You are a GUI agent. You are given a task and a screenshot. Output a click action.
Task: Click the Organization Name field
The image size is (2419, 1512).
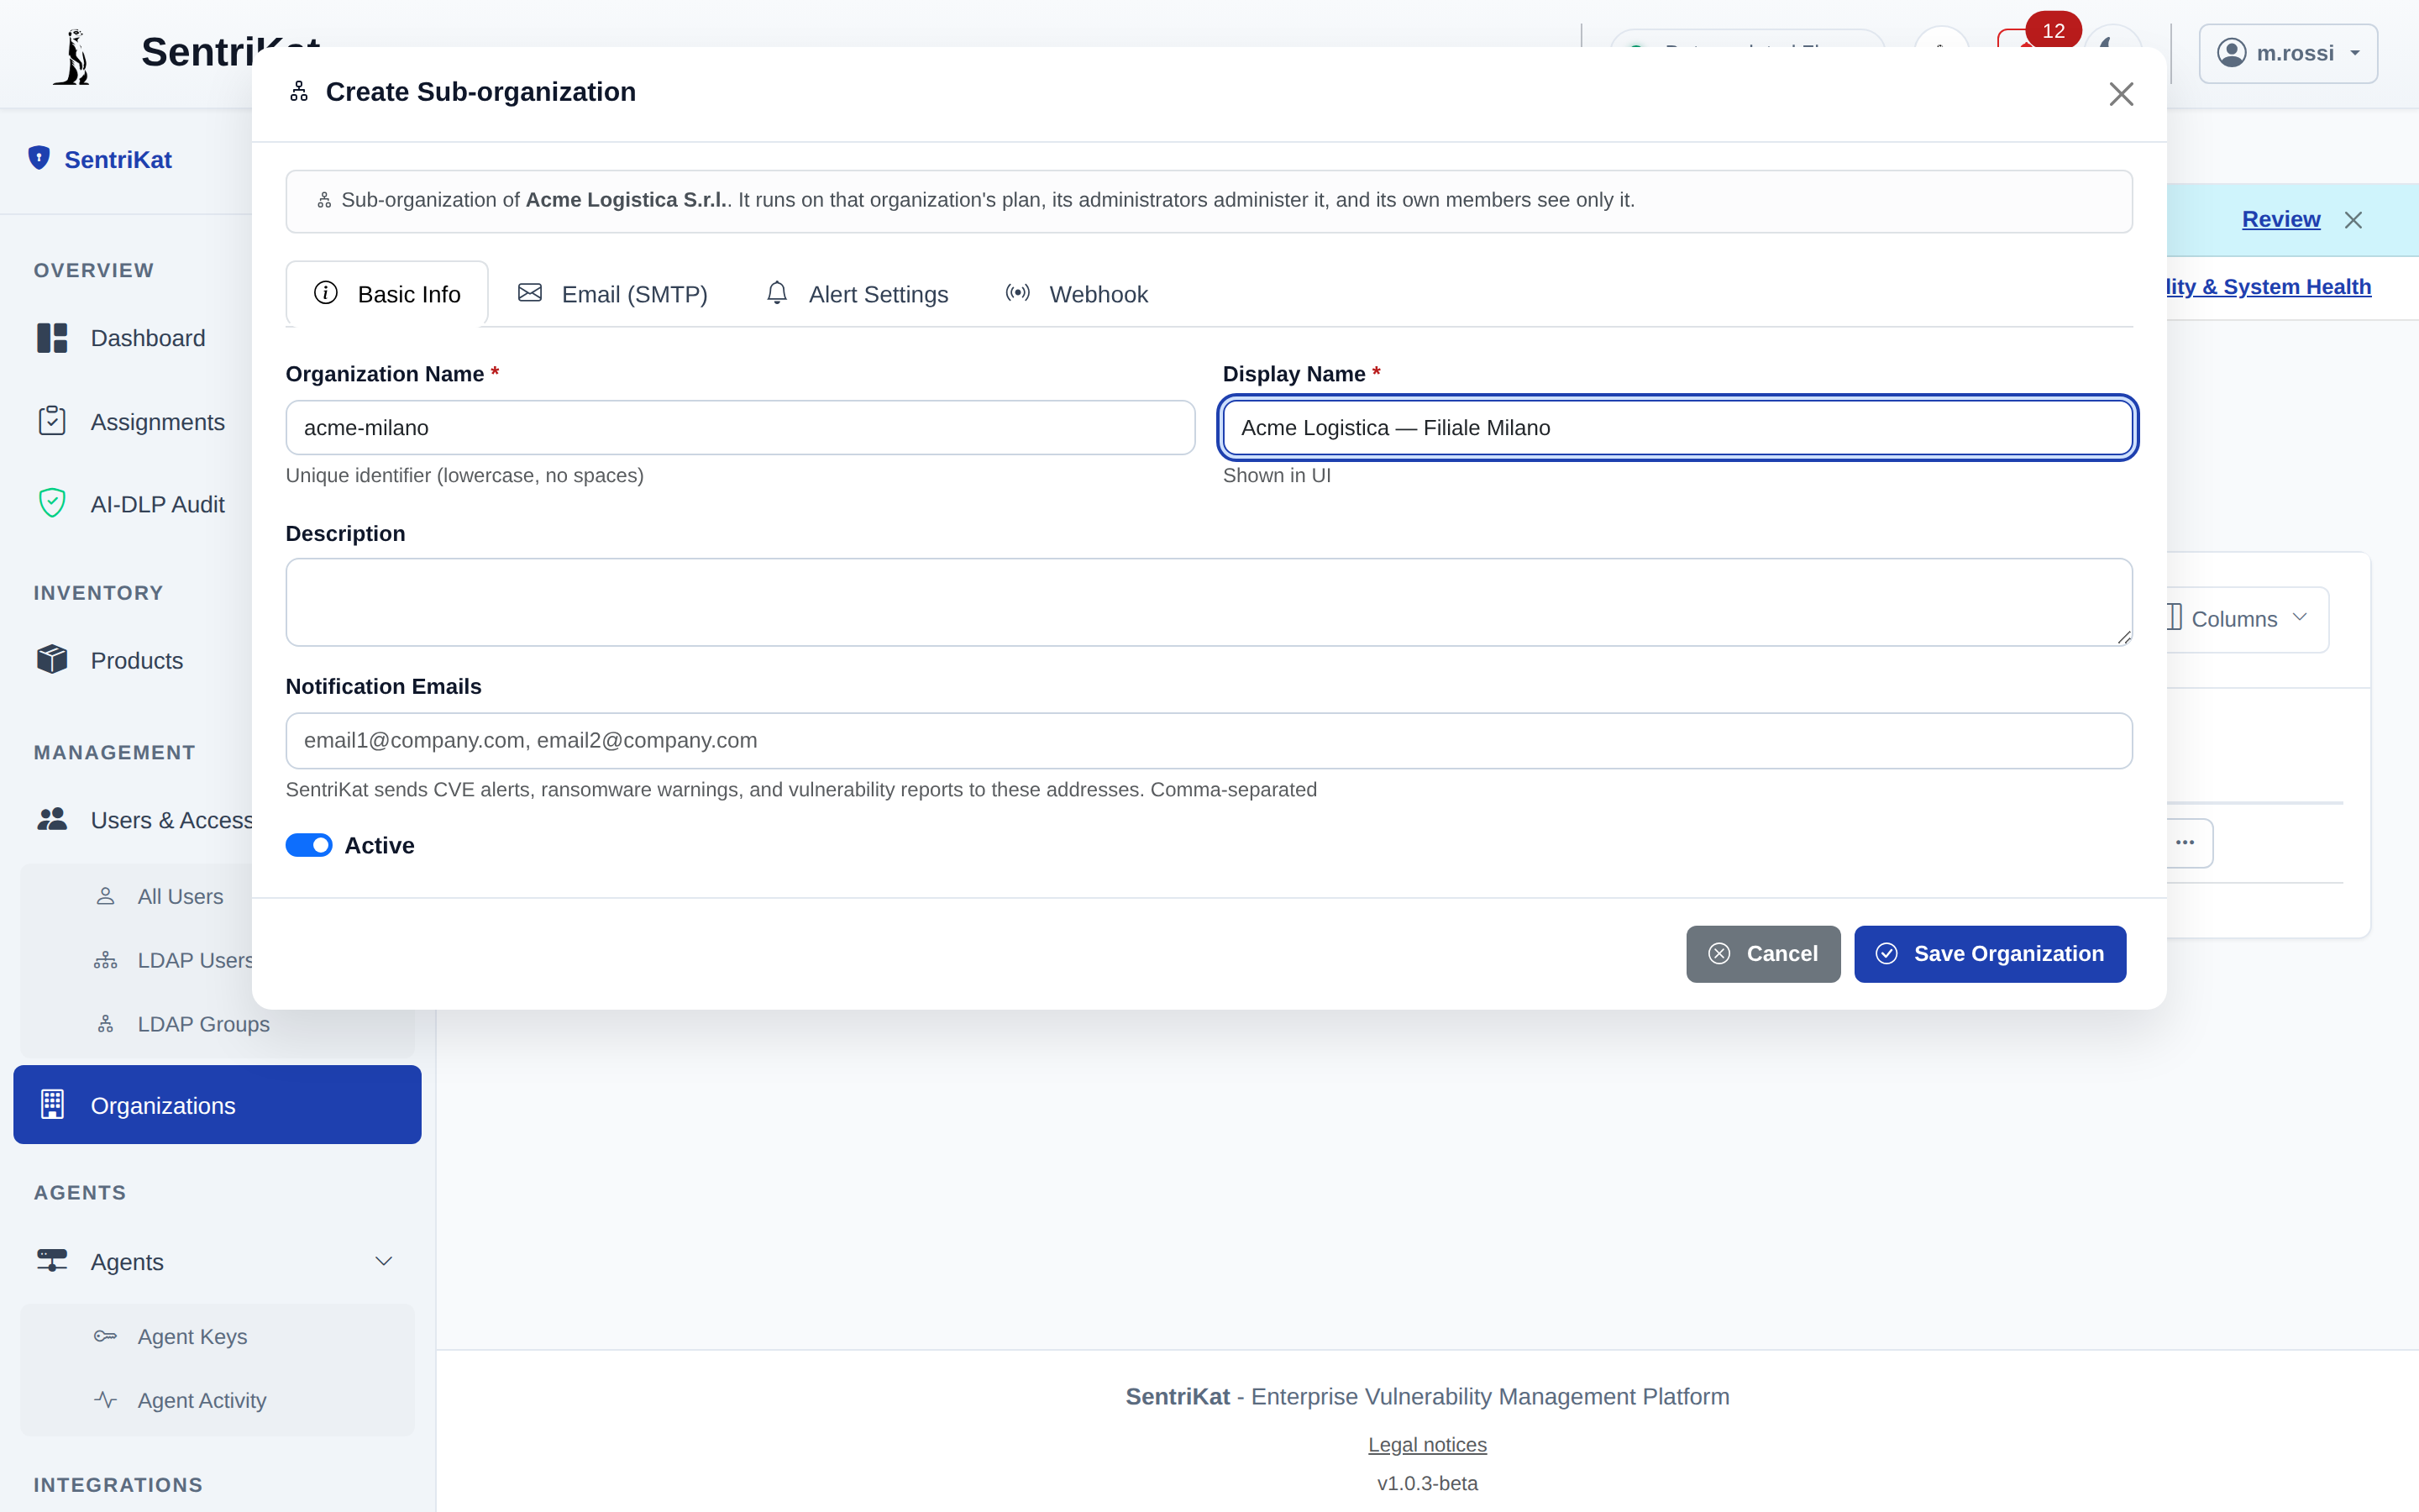pyautogui.click(x=741, y=428)
